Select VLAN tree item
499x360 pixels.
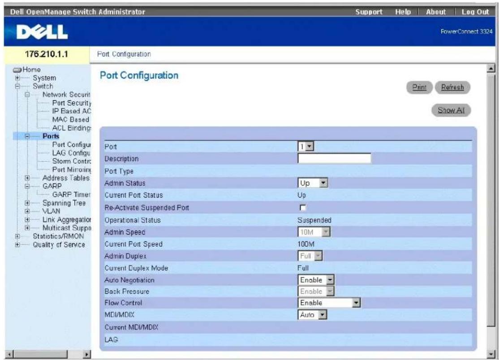point(51,211)
